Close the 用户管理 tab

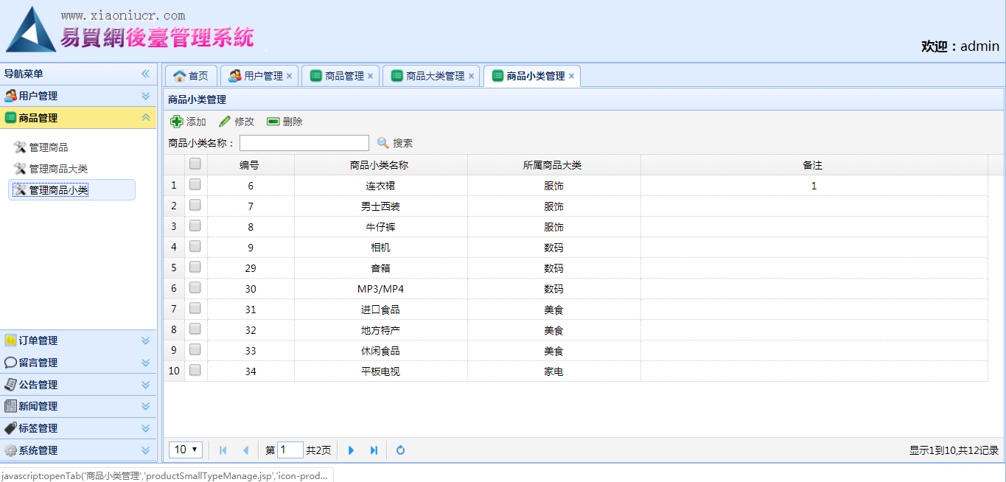point(289,76)
